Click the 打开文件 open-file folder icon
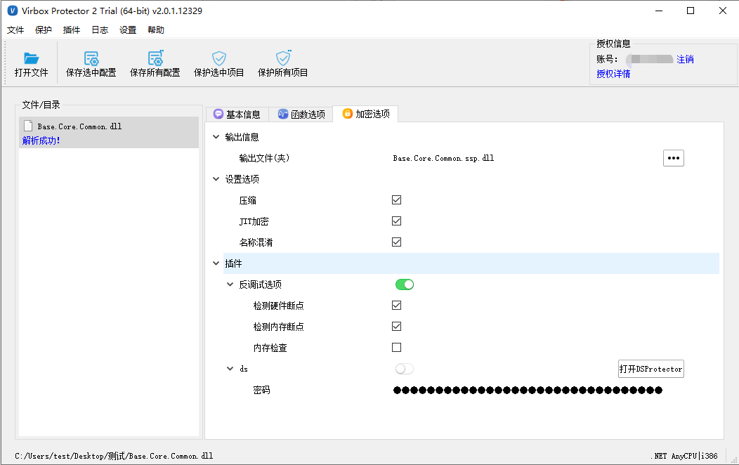This screenshot has width=739, height=465. click(x=31, y=58)
